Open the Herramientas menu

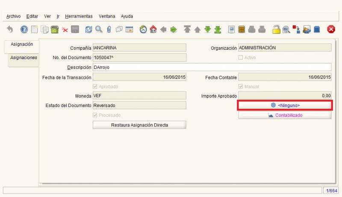(x=79, y=16)
